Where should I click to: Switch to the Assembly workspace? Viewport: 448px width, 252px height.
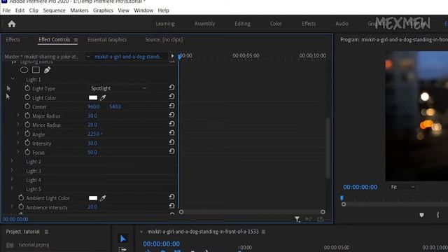(x=205, y=24)
